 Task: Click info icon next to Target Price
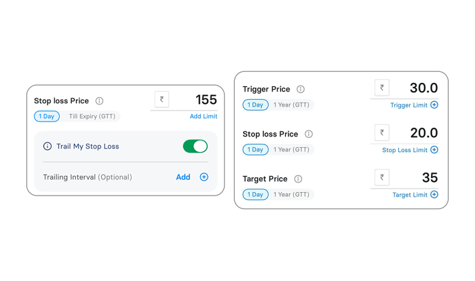click(x=298, y=179)
